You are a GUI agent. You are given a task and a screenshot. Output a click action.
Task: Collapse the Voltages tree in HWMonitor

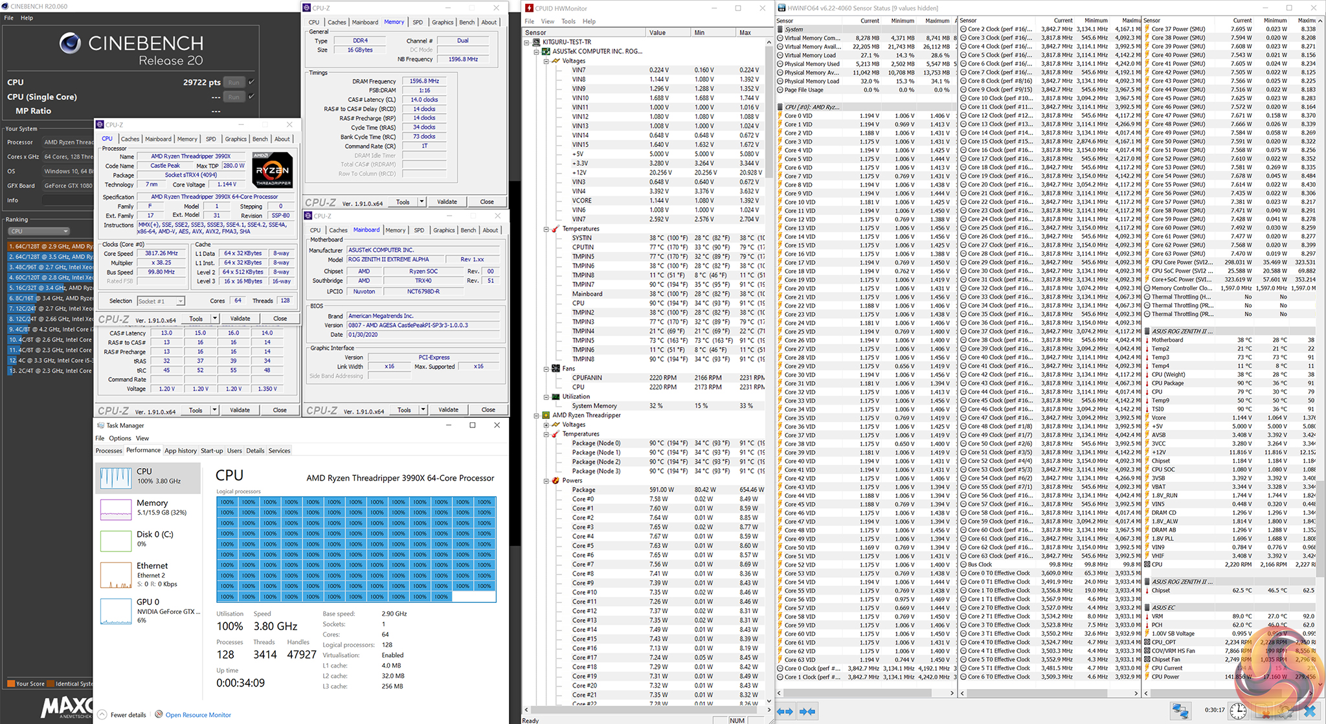coord(546,61)
